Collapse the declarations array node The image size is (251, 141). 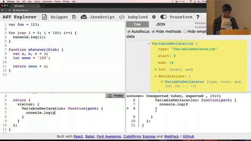(x=155, y=76)
